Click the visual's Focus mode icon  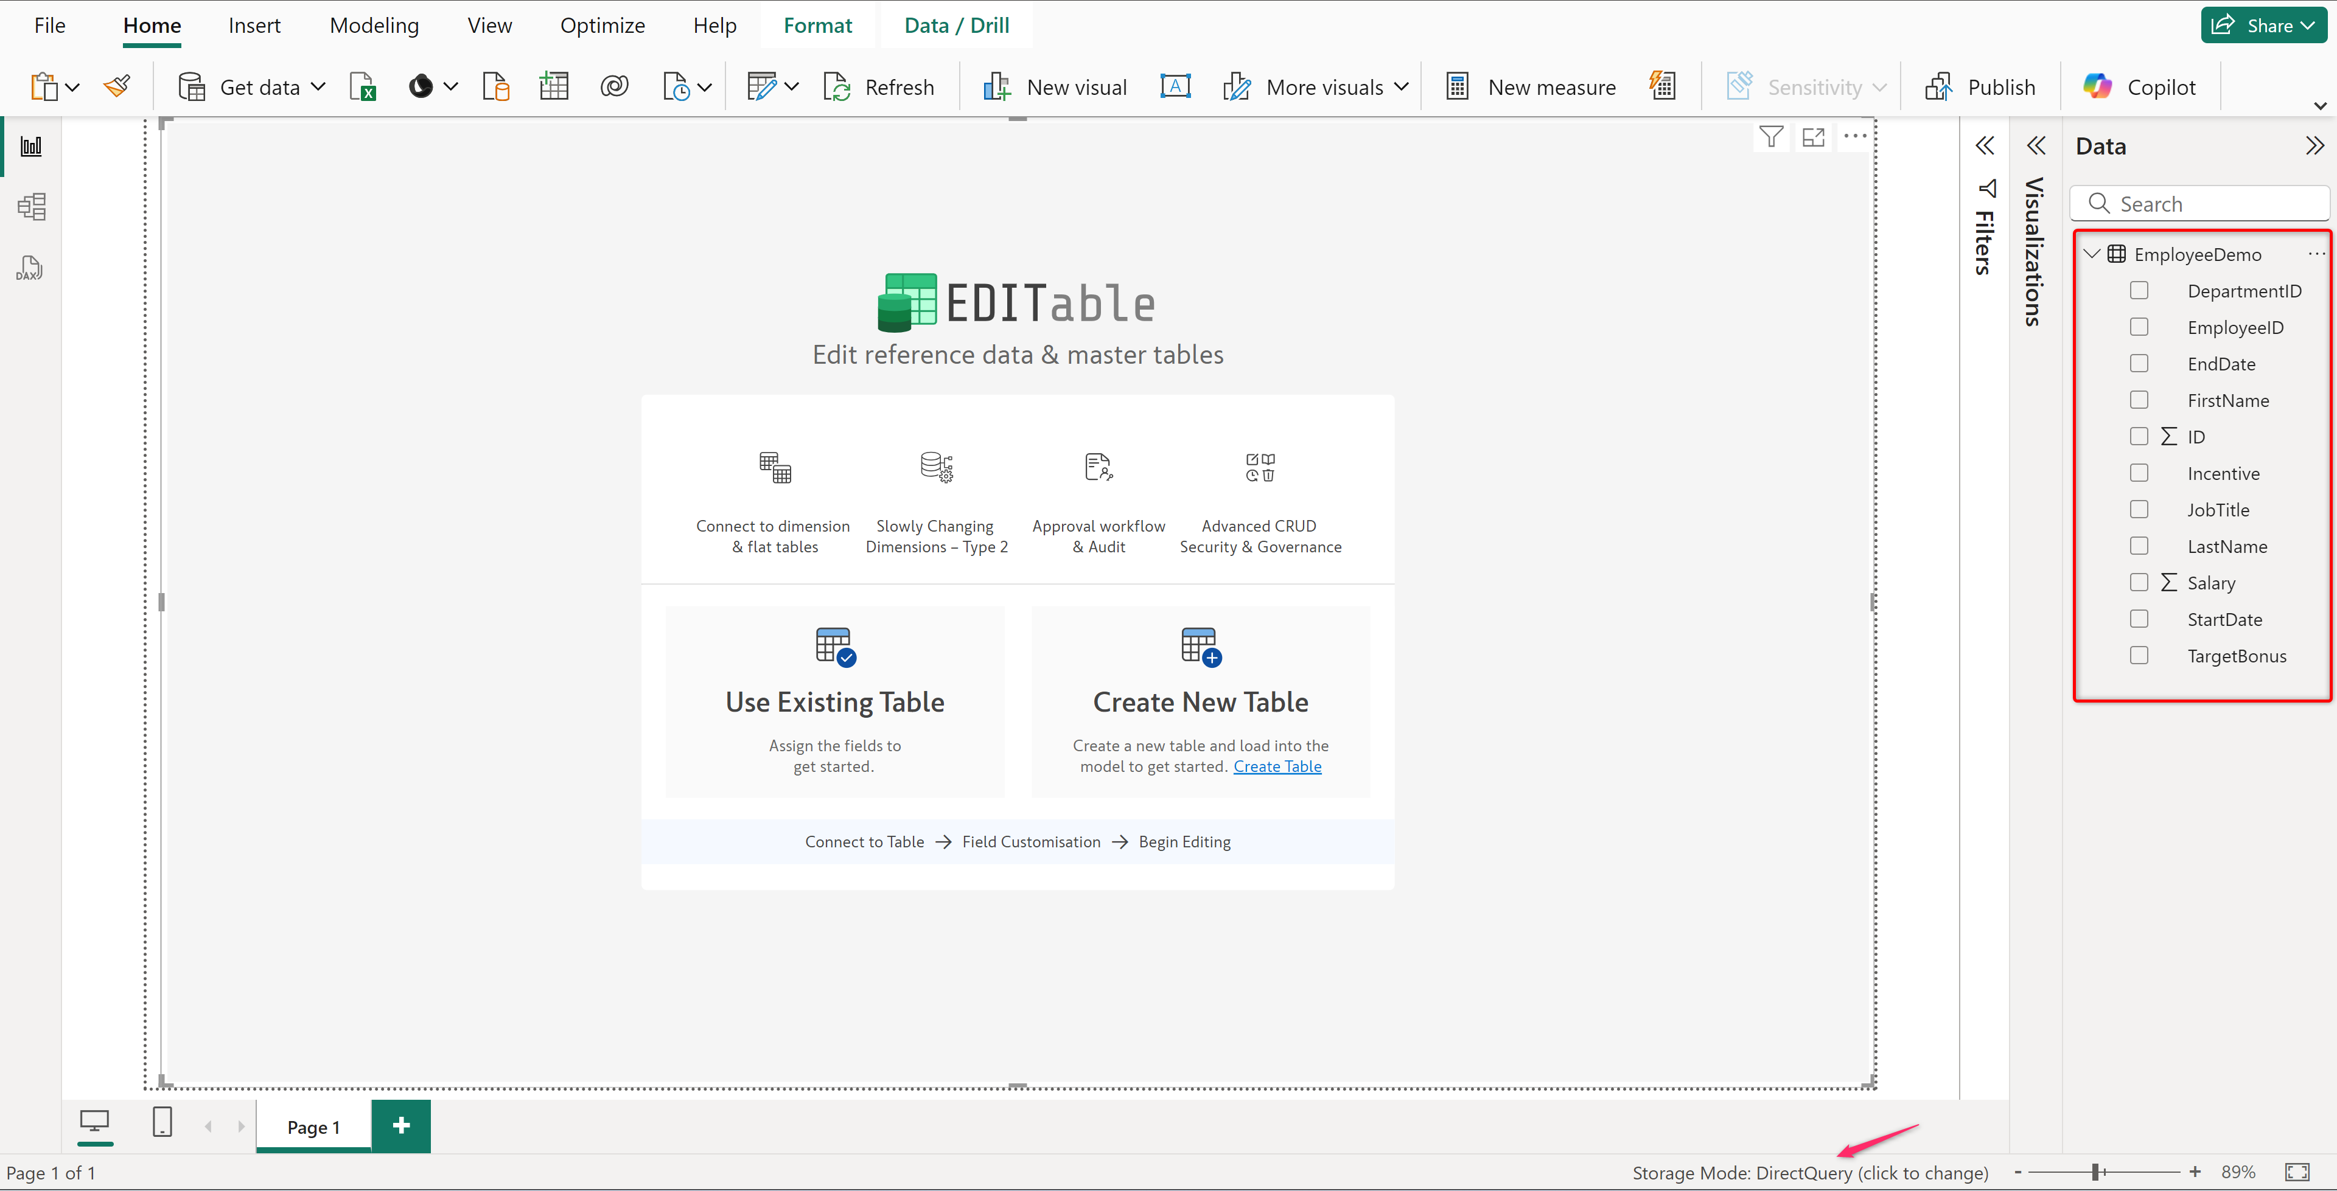pyautogui.click(x=1812, y=137)
